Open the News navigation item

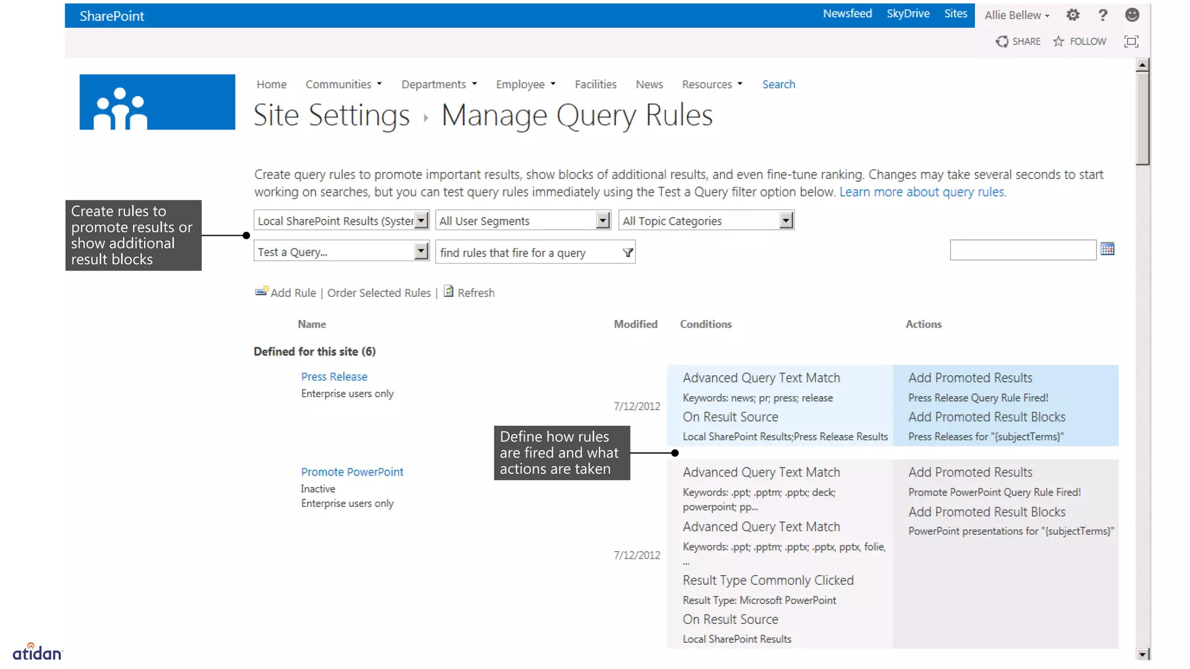point(649,84)
